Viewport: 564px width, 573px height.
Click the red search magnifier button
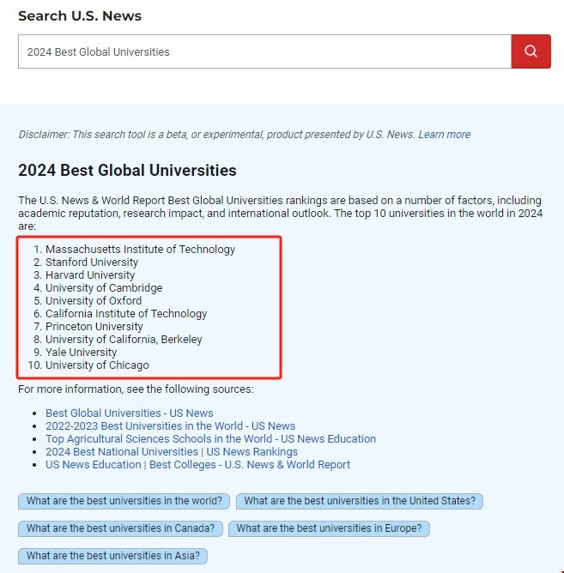[531, 51]
